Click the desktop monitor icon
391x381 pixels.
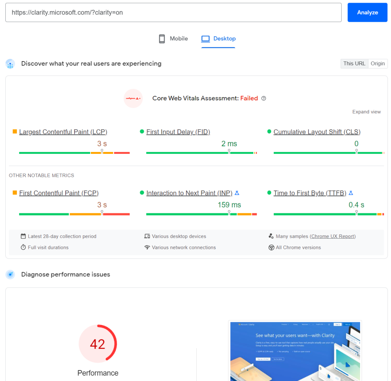click(x=205, y=39)
